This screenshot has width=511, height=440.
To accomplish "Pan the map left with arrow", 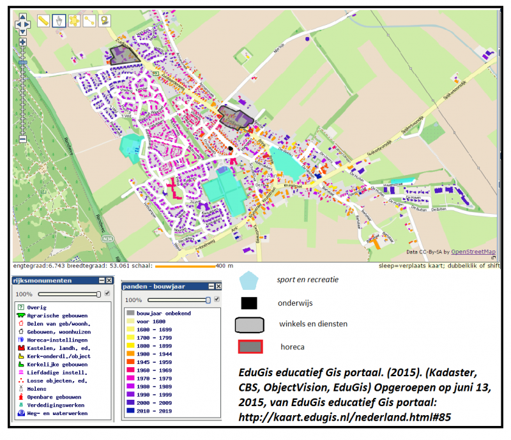I will tap(19, 24).
